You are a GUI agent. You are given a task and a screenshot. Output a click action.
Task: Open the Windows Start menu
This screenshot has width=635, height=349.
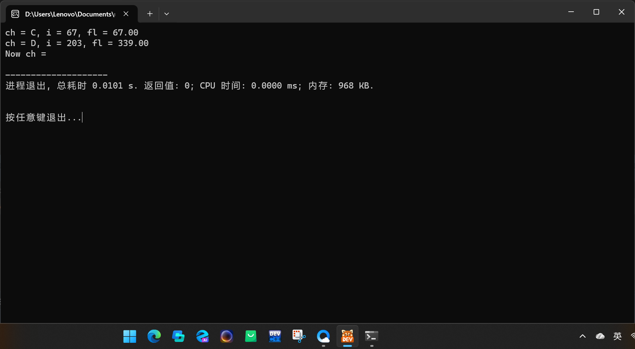tap(130, 336)
